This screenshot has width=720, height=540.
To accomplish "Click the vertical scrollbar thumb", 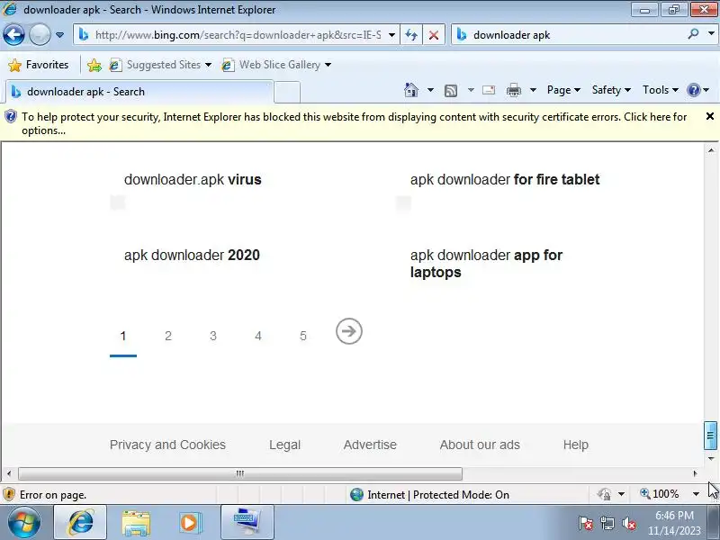I will tap(710, 435).
